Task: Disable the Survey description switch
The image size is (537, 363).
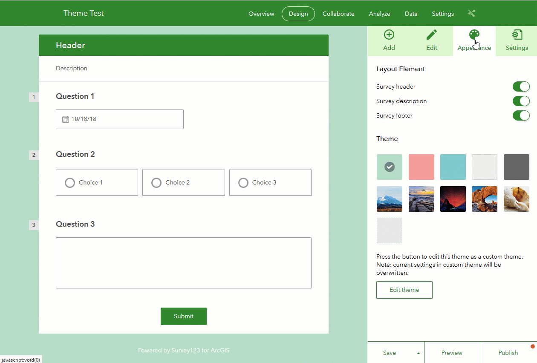Action: [x=521, y=101]
